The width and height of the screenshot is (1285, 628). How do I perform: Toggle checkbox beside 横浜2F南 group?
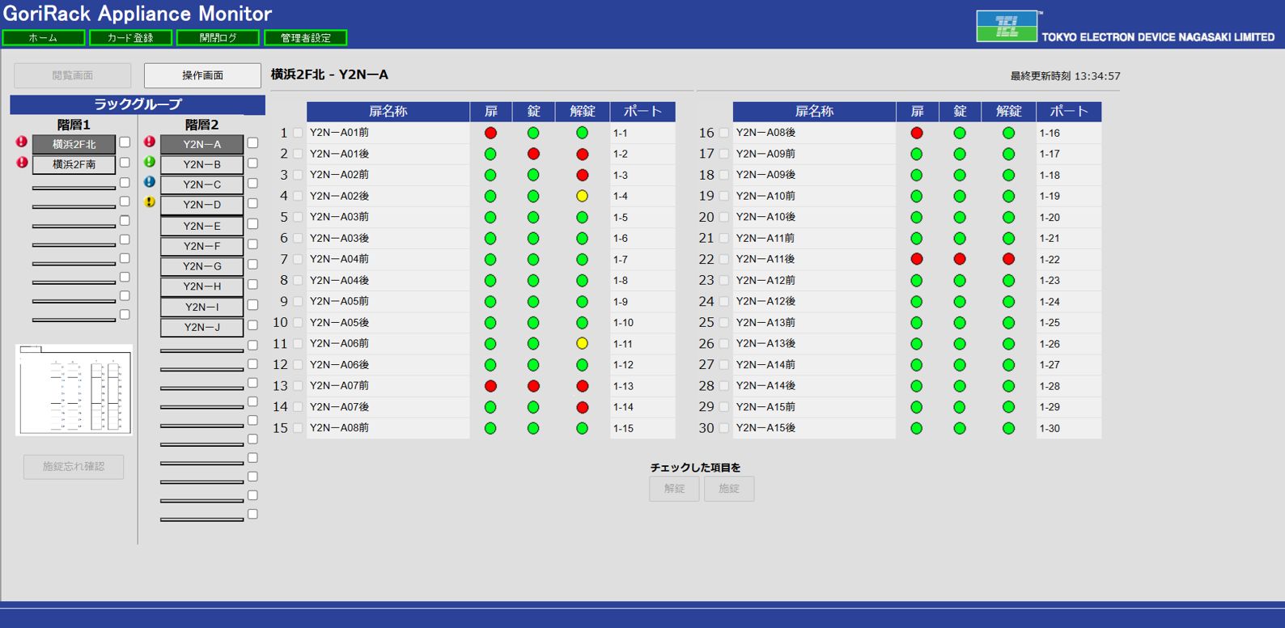click(x=125, y=163)
